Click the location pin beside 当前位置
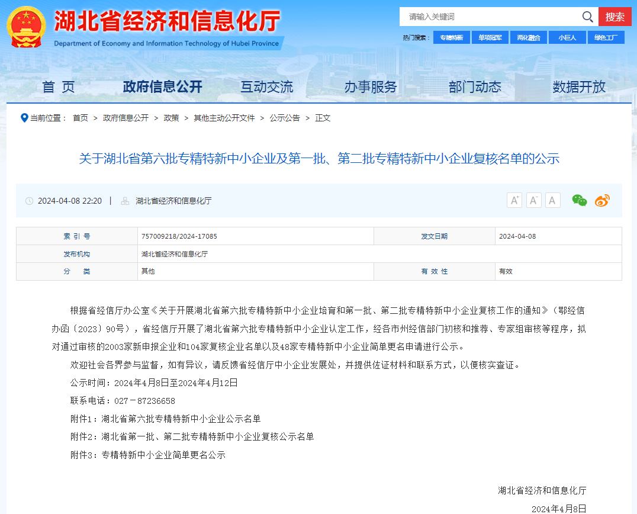This screenshot has height=514, width=637. (24, 118)
